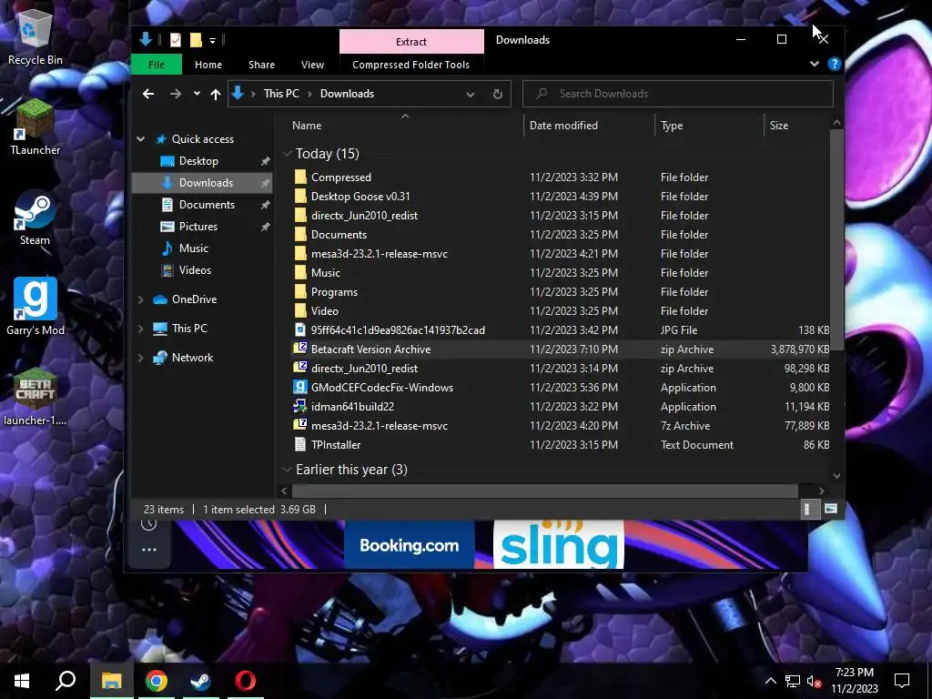This screenshot has height=699, width=932.
Task: Select Documents in Quick access
Action: [207, 205]
